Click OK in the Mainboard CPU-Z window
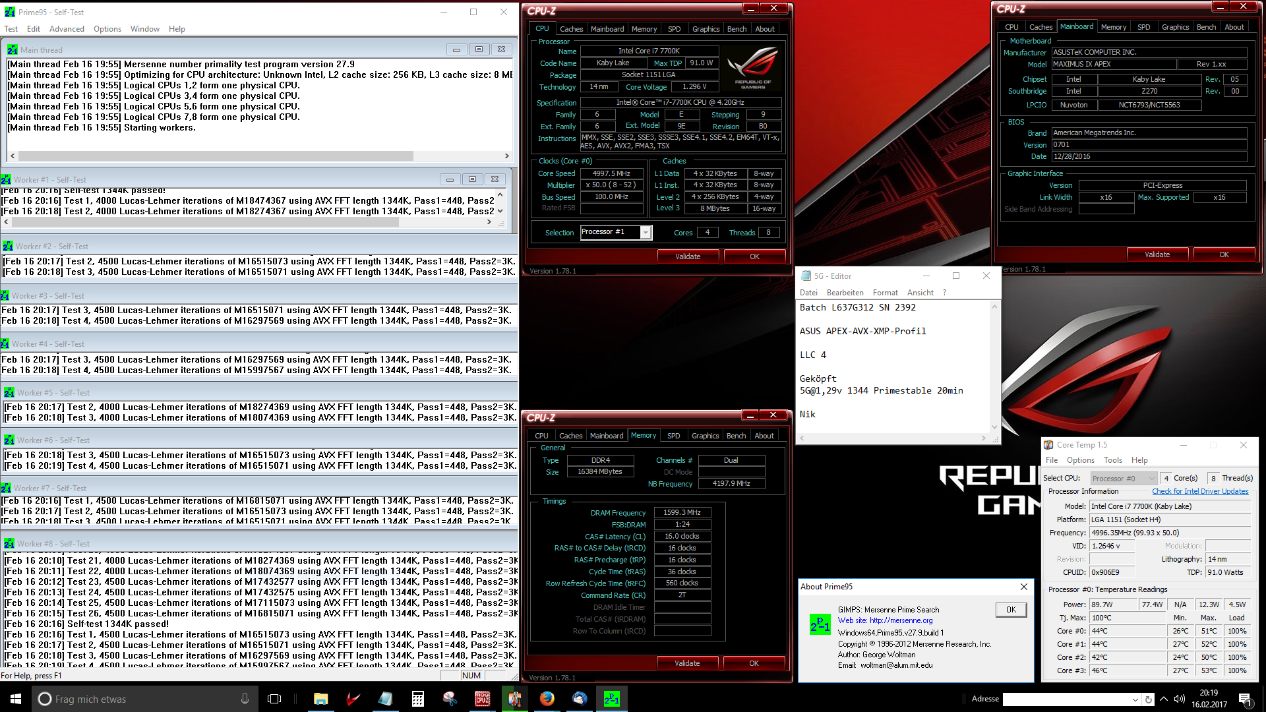The image size is (1266, 712). point(1224,254)
